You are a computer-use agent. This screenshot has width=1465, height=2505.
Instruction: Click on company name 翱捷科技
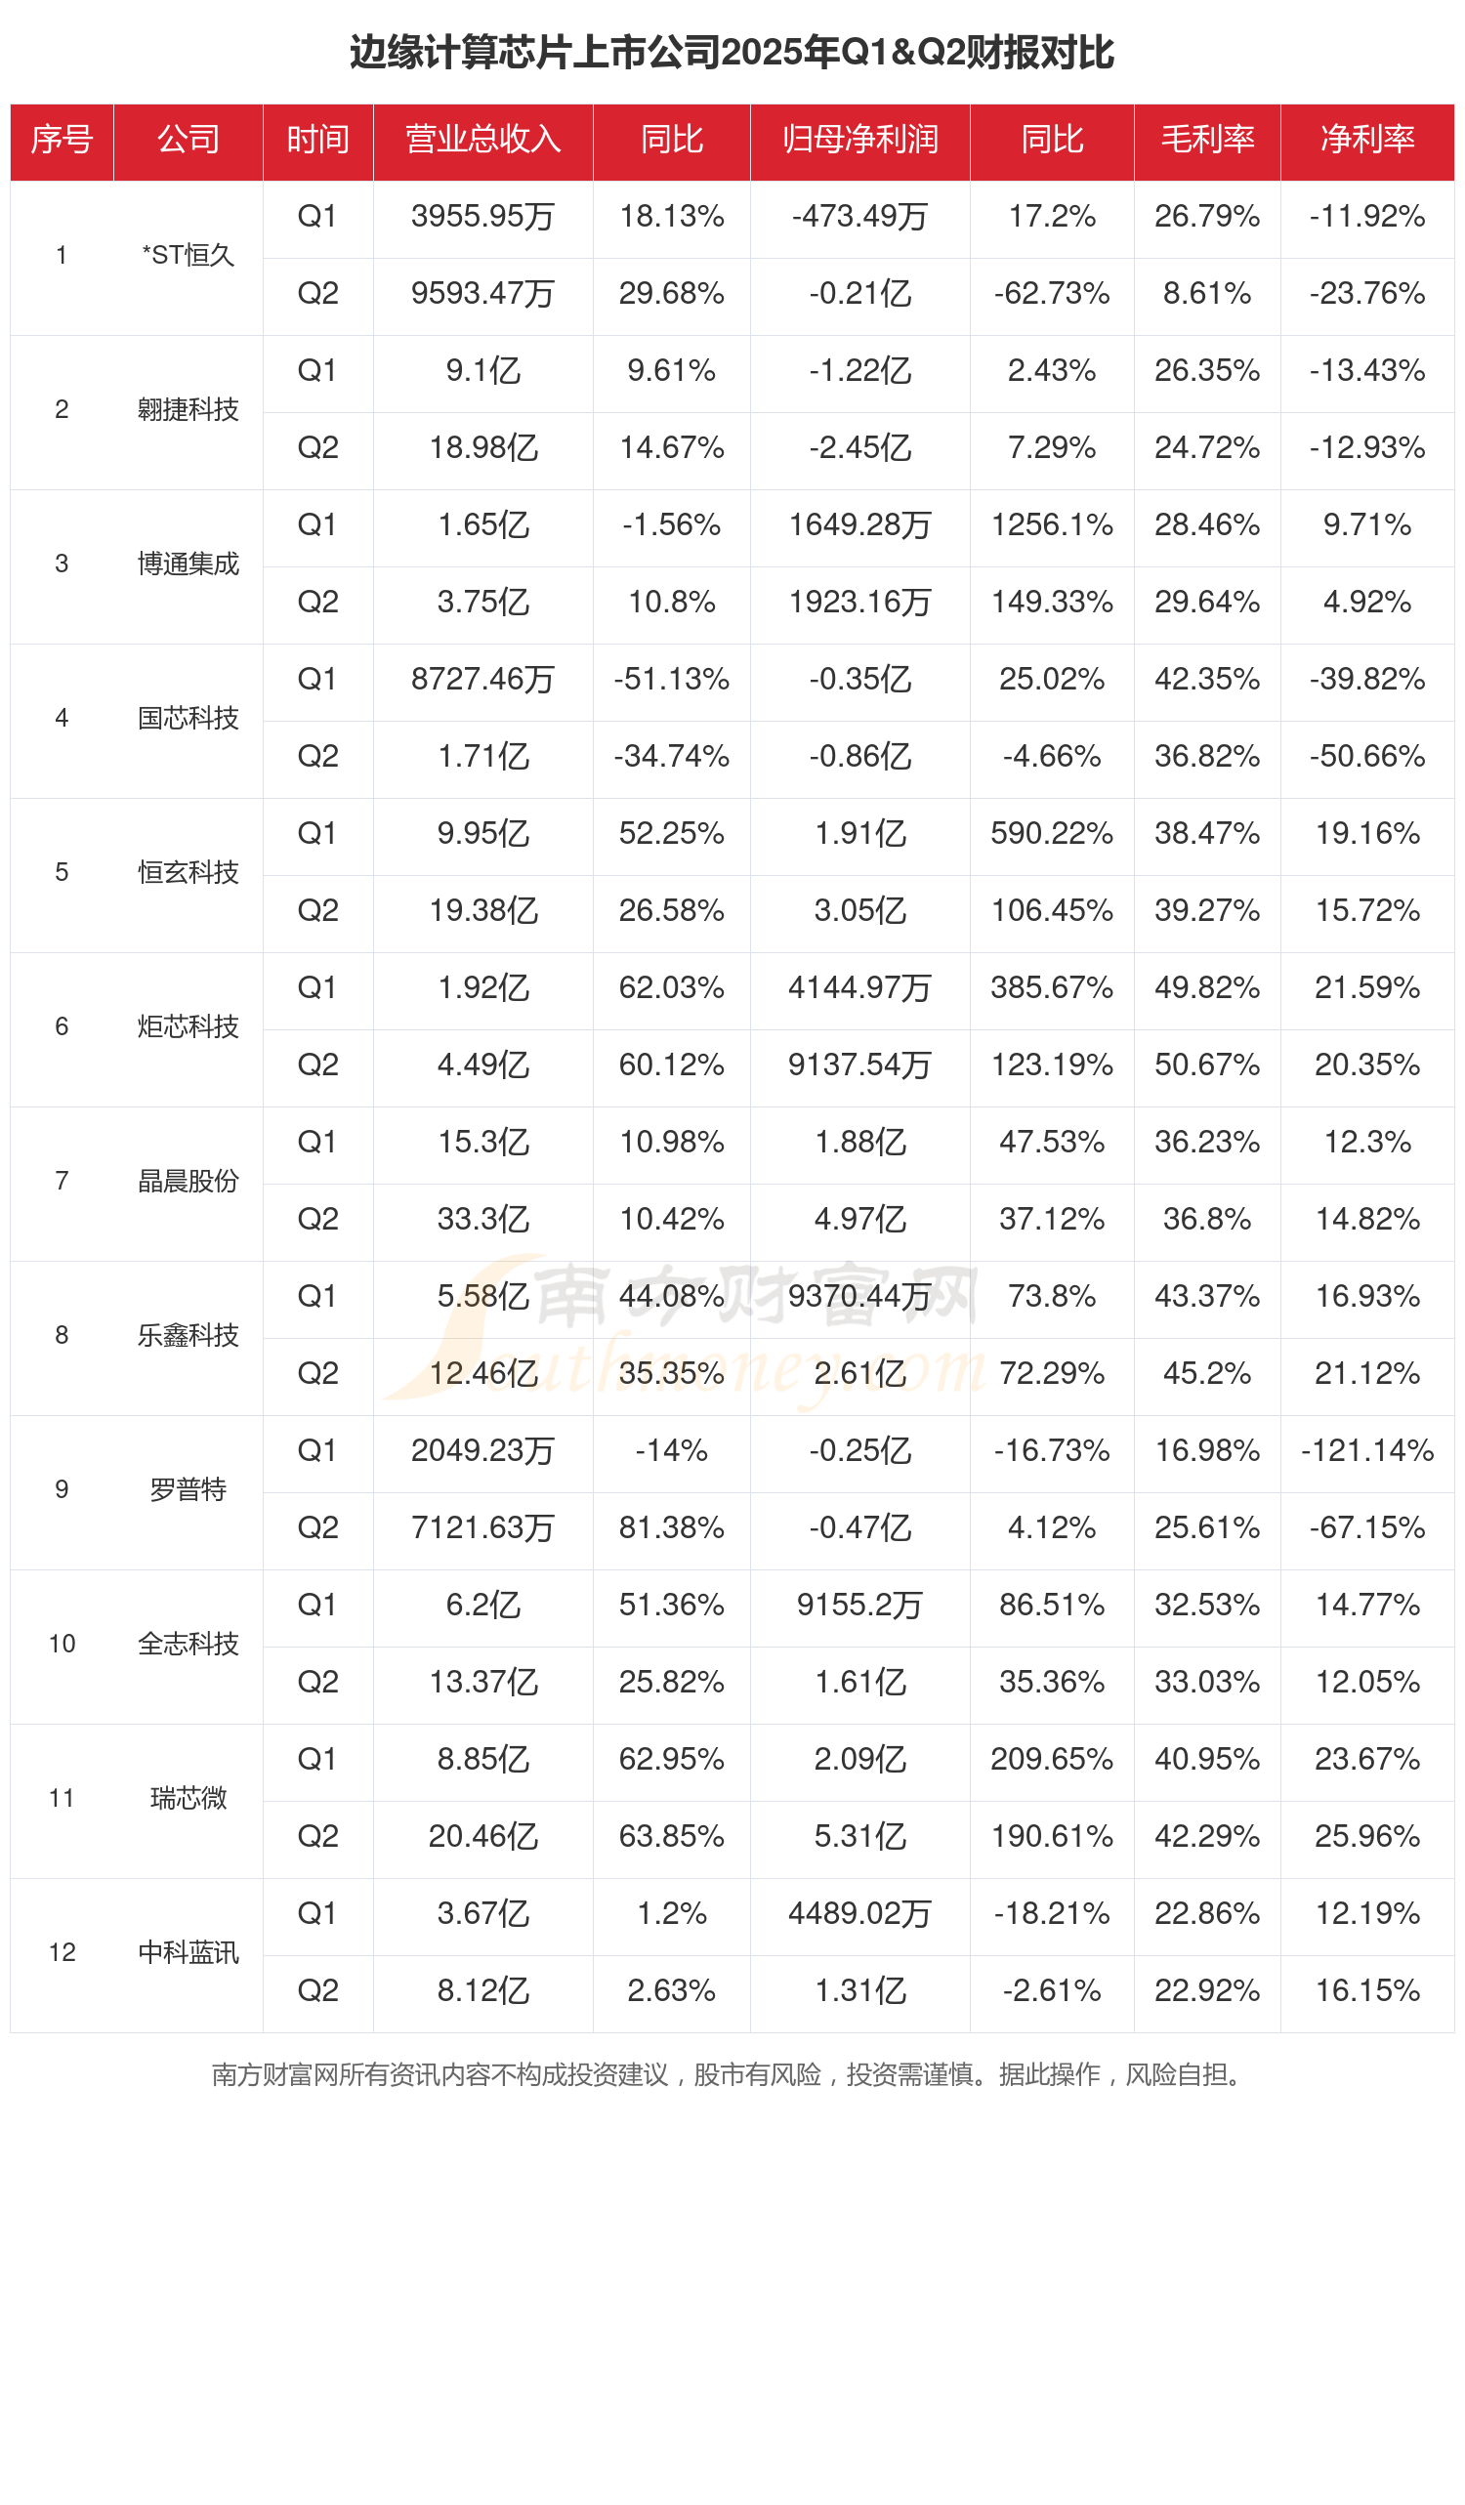click(188, 409)
